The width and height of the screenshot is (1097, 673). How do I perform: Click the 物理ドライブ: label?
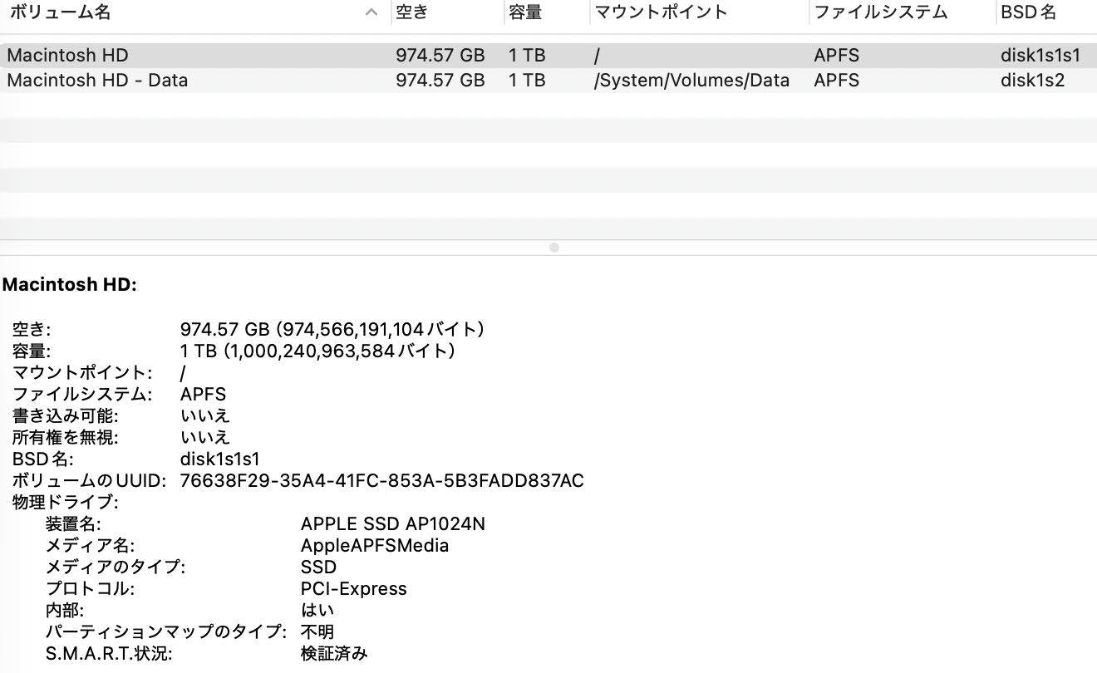tap(66, 503)
